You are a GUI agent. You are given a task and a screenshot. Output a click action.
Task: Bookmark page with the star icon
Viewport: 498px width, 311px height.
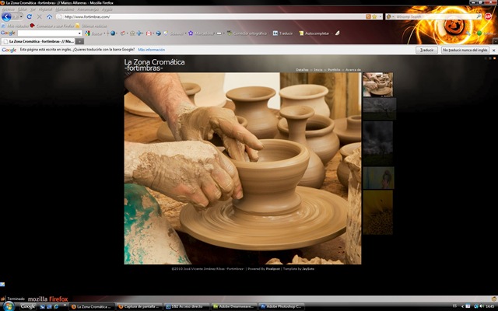(x=375, y=16)
